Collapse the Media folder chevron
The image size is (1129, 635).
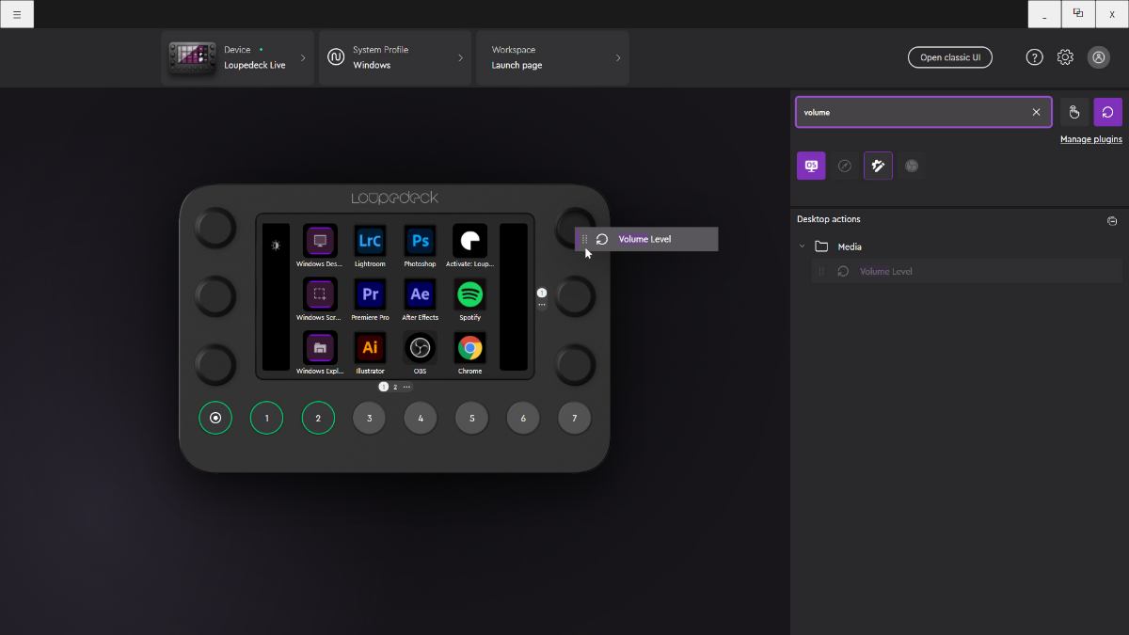tap(803, 246)
